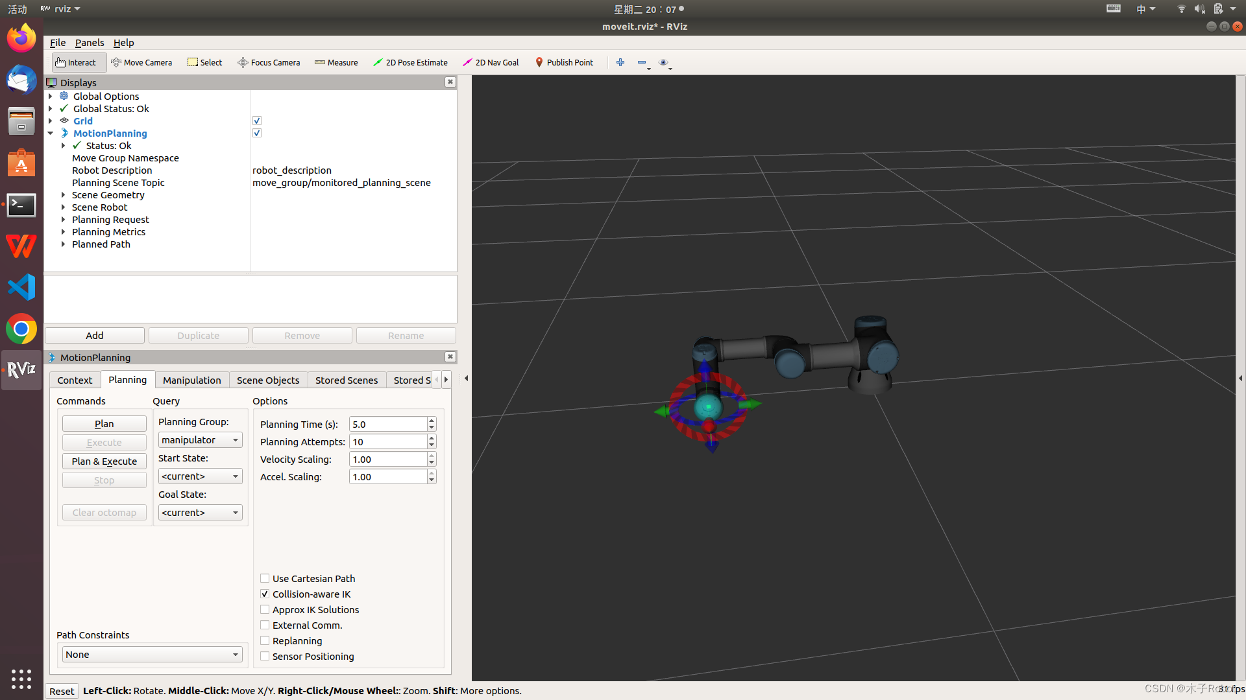
Task: Choose the Focus Camera tool
Action: click(269, 62)
